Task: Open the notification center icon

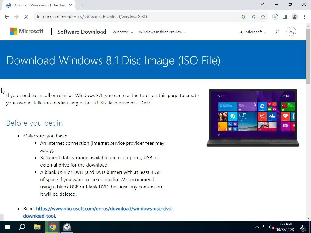Action: pos(302,227)
